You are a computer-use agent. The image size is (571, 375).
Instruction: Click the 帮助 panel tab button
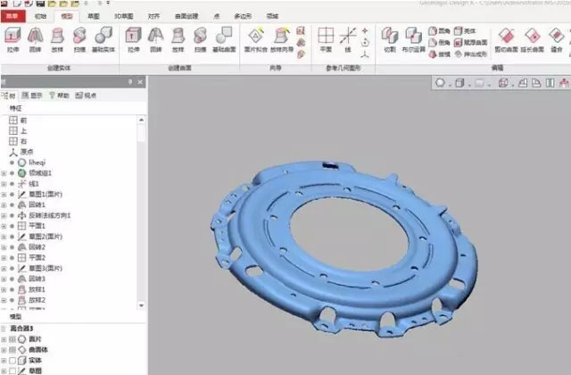point(60,95)
